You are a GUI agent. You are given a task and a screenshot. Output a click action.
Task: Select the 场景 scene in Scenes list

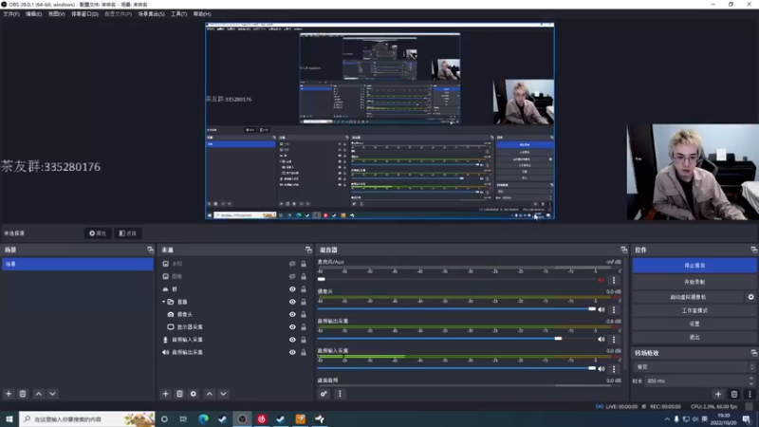pos(78,264)
